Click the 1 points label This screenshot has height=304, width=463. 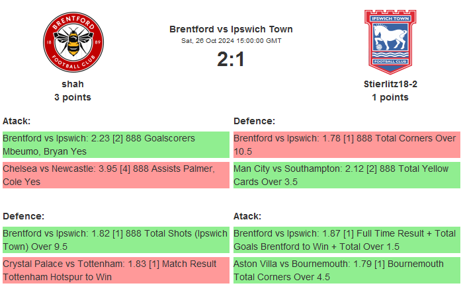[x=390, y=97]
